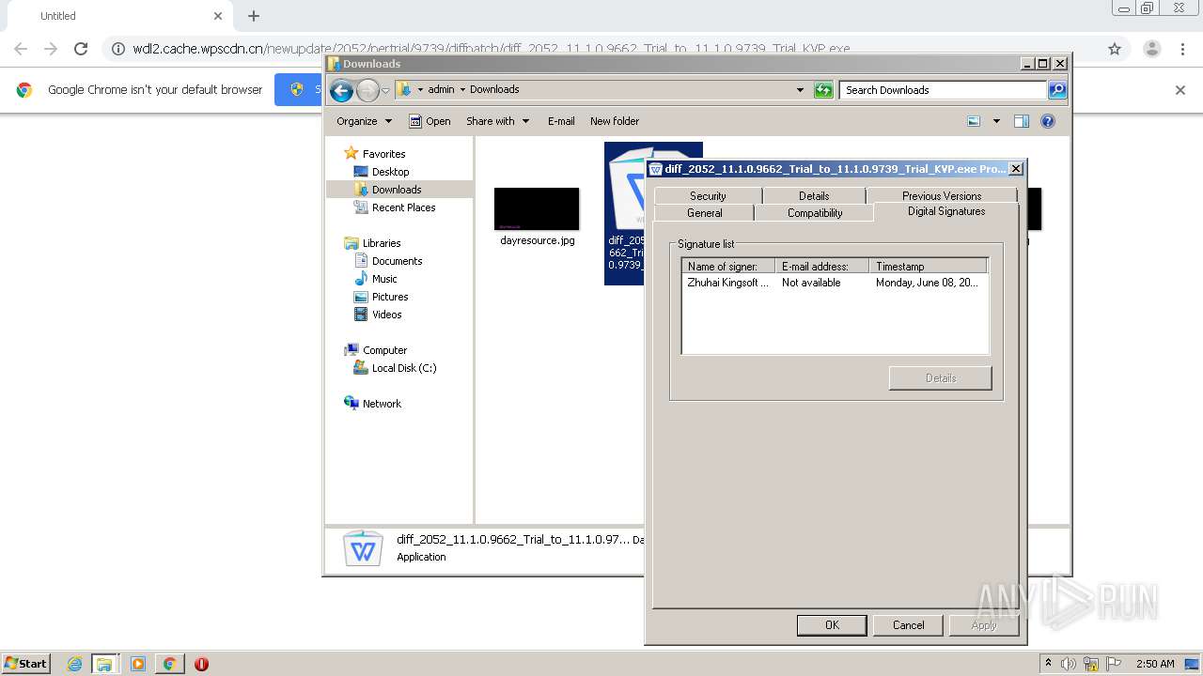Click the Chrome taskbar icon
The image size is (1203, 676).
(169, 664)
